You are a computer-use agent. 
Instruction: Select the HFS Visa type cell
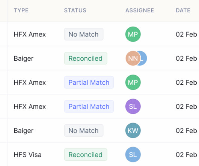pyautogui.click(x=27, y=155)
